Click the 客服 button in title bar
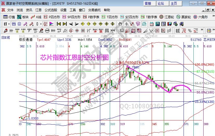 click(148, 3)
